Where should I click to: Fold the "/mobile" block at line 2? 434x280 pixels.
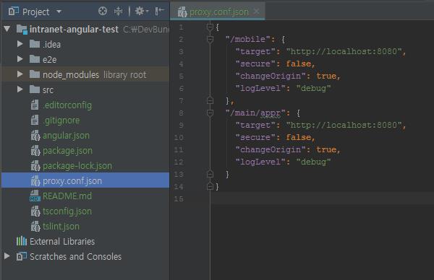click(x=210, y=40)
